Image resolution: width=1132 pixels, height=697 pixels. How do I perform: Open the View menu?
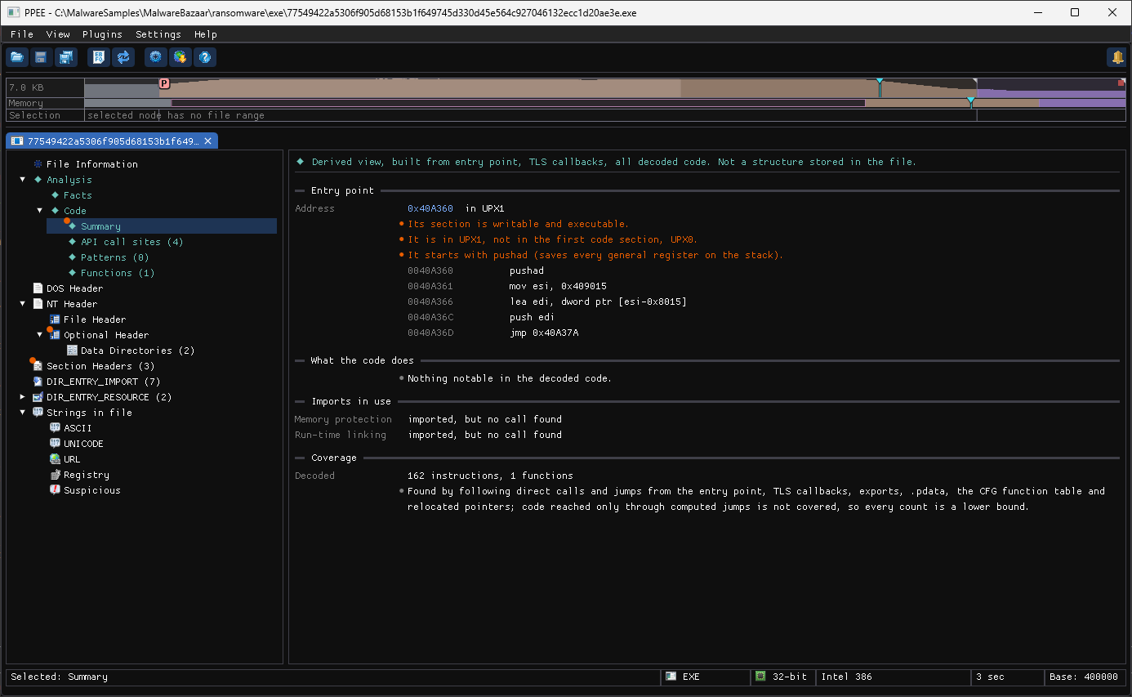point(58,34)
